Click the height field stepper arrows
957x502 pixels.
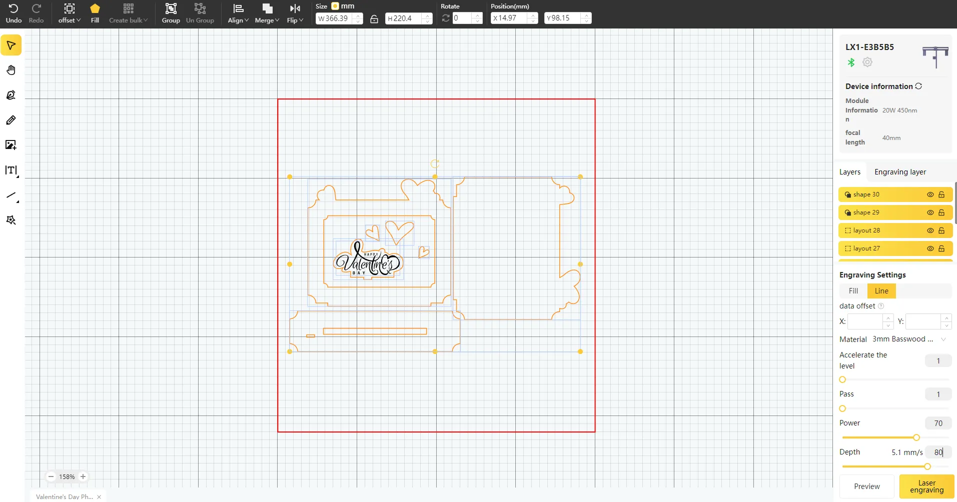click(427, 18)
